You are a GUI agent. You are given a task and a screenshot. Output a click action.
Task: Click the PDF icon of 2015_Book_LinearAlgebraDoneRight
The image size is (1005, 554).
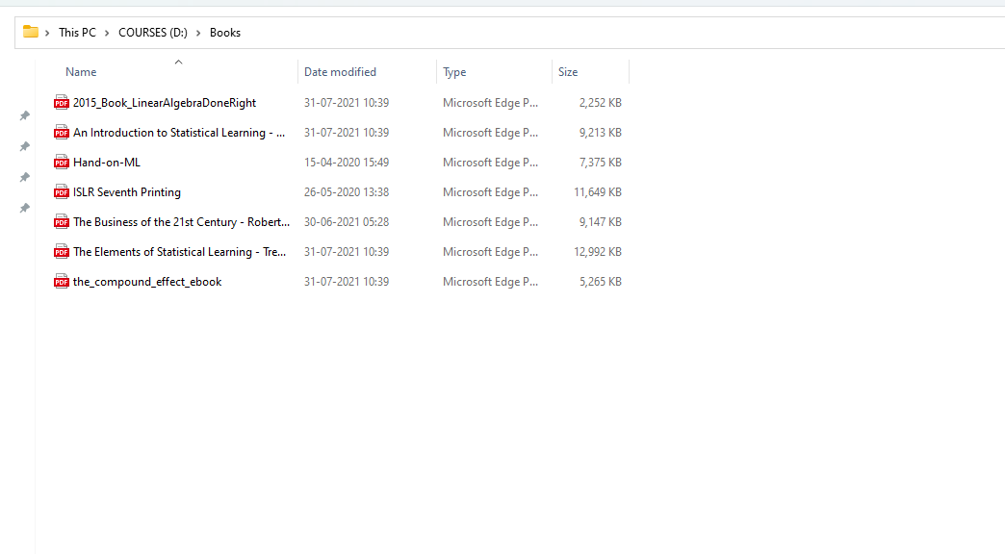tap(62, 103)
